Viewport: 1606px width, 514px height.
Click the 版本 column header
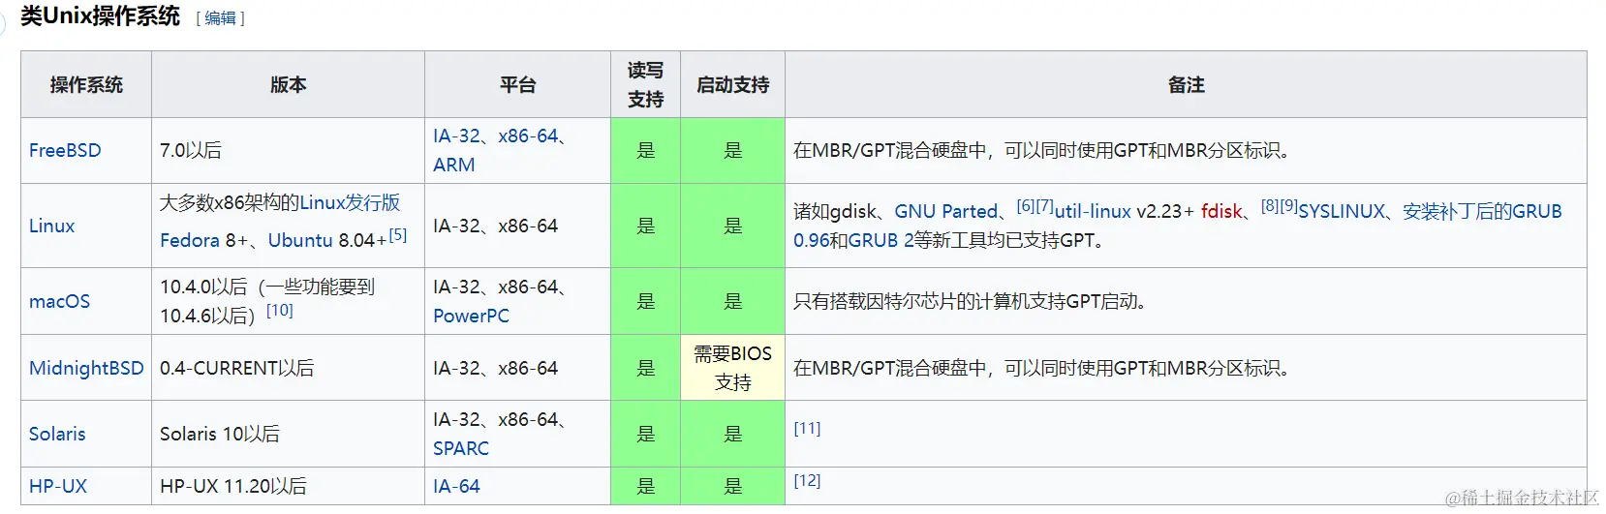[x=288, y=85]
